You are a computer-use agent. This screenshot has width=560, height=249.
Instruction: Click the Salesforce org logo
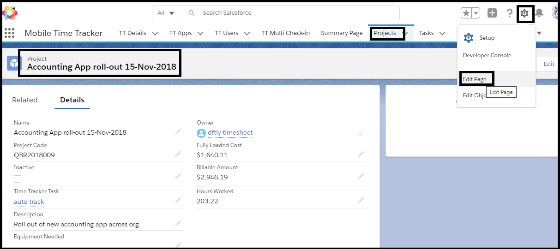[x=10, y=13]
